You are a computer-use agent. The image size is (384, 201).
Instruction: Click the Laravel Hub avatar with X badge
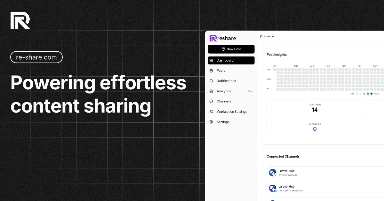273,173
